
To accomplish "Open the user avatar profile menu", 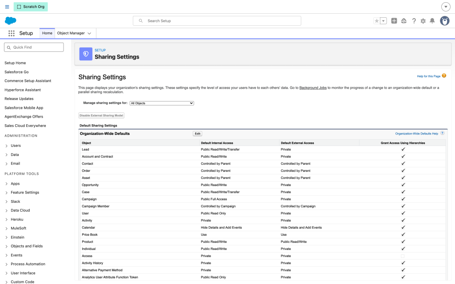I will (444, 21).
